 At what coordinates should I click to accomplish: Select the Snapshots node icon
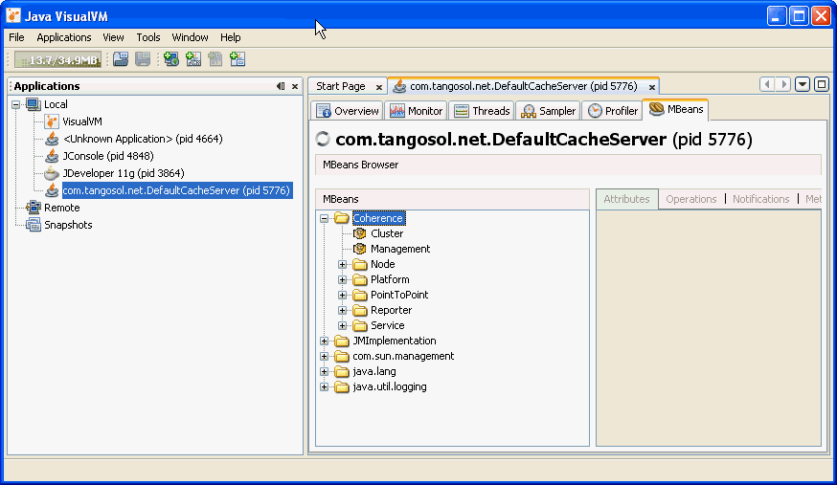[34, 225]
